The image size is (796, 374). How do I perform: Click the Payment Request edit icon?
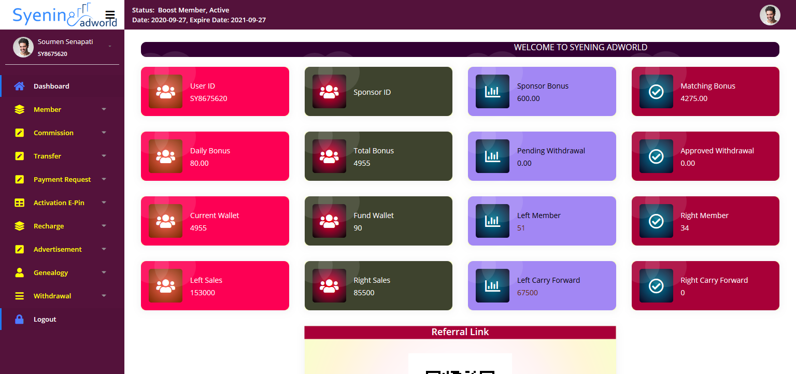[x=20, y=179]
